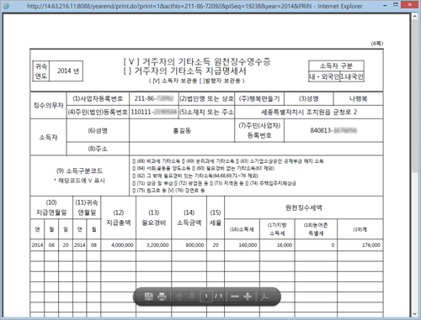Screen dimensions: 421x320
Task: Go to next page with down arrow
Action: (x=191, y=296)
